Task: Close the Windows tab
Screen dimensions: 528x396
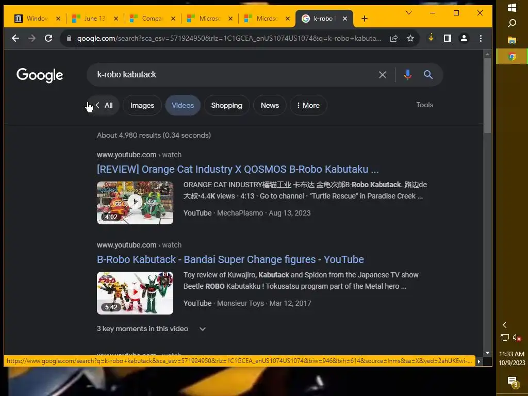Action: (58, 19)
